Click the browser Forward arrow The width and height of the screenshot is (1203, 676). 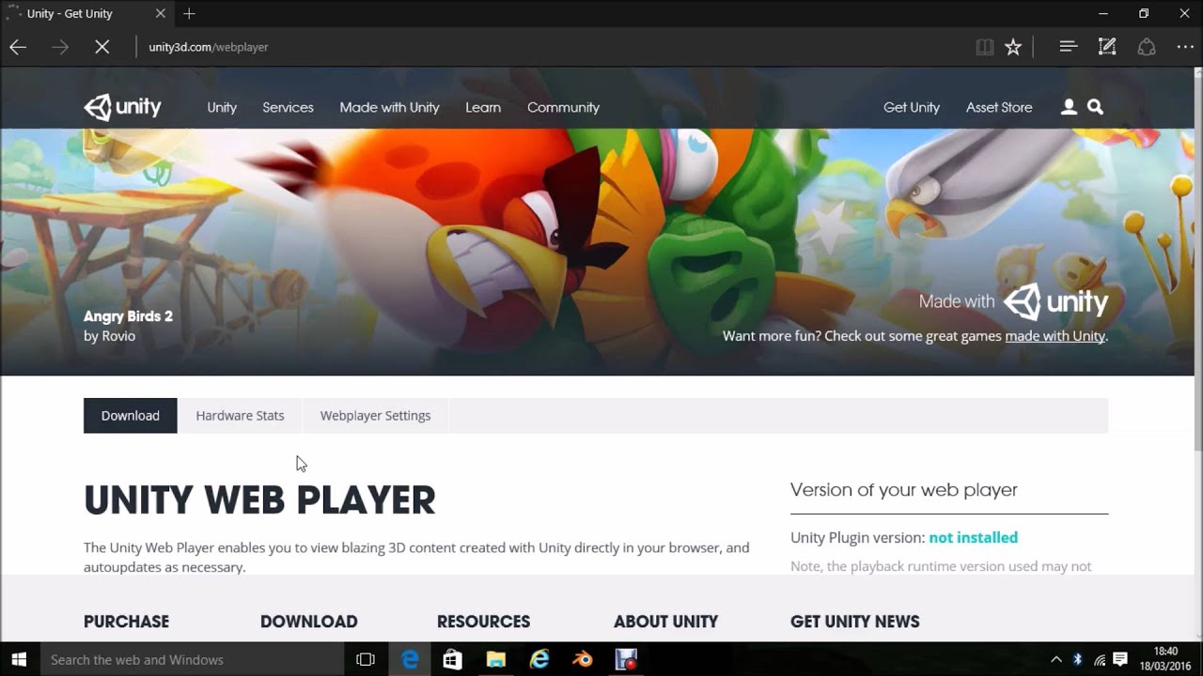[x=60, y=47]
